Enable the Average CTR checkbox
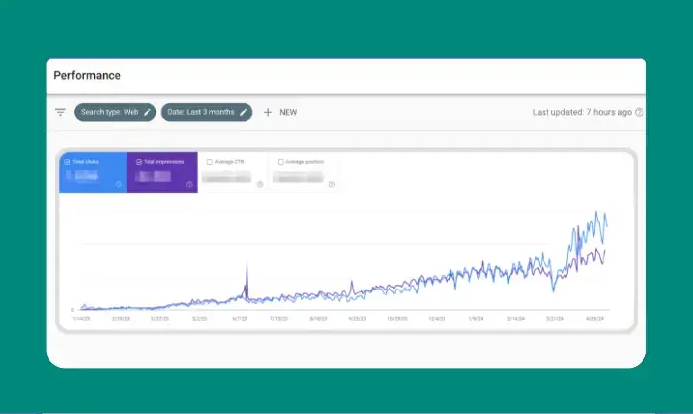Screen dimensions: 693x414 click(x=209, y=161)
